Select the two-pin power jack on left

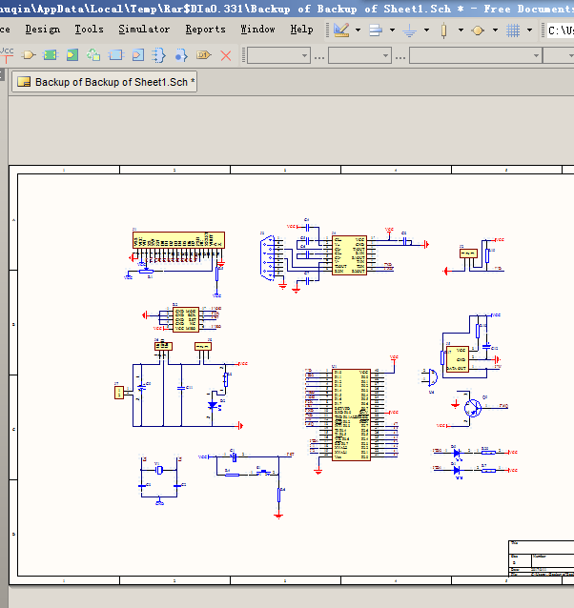(119, 393)
